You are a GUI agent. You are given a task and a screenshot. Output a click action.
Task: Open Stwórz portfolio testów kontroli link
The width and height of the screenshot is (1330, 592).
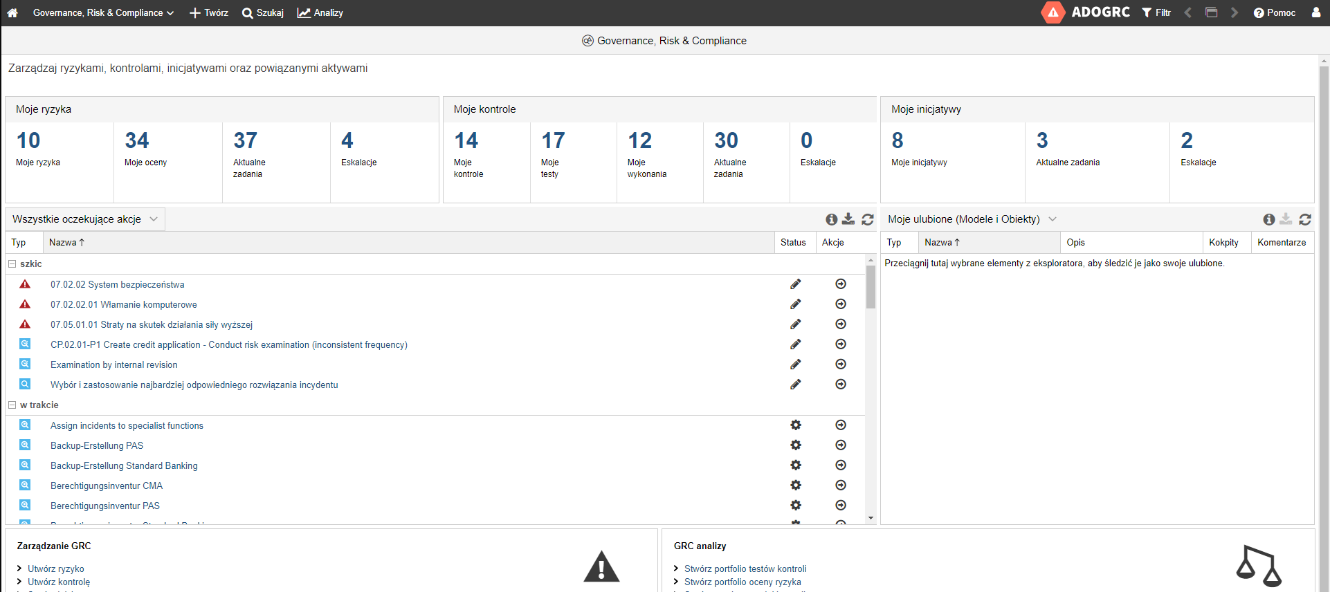(745, 569)
